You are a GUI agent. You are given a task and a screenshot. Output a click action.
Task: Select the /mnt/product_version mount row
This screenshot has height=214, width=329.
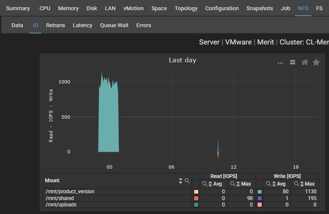pos(70,192)
